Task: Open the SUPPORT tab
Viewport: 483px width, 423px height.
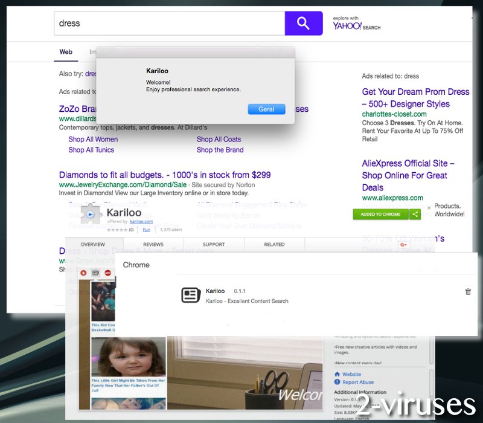Action: coord(214,244)
